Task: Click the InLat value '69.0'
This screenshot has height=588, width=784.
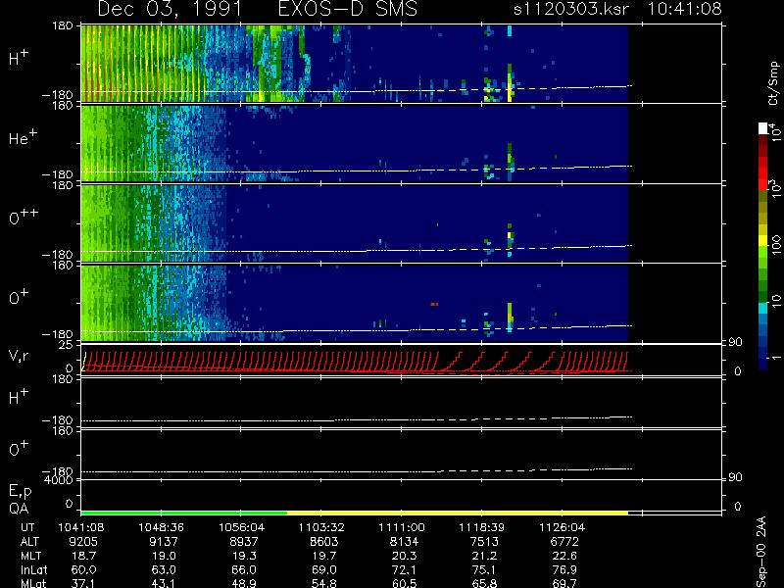Action: 324,570
